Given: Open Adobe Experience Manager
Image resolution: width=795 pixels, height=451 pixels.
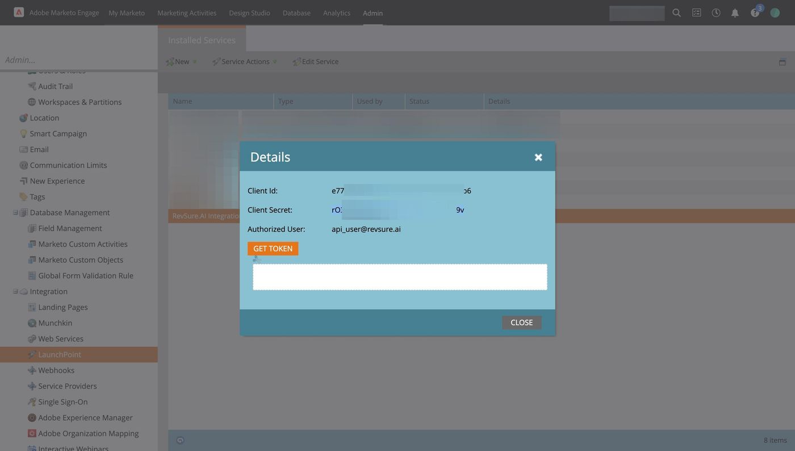Looking at the screenshot, I should [85, 418].
